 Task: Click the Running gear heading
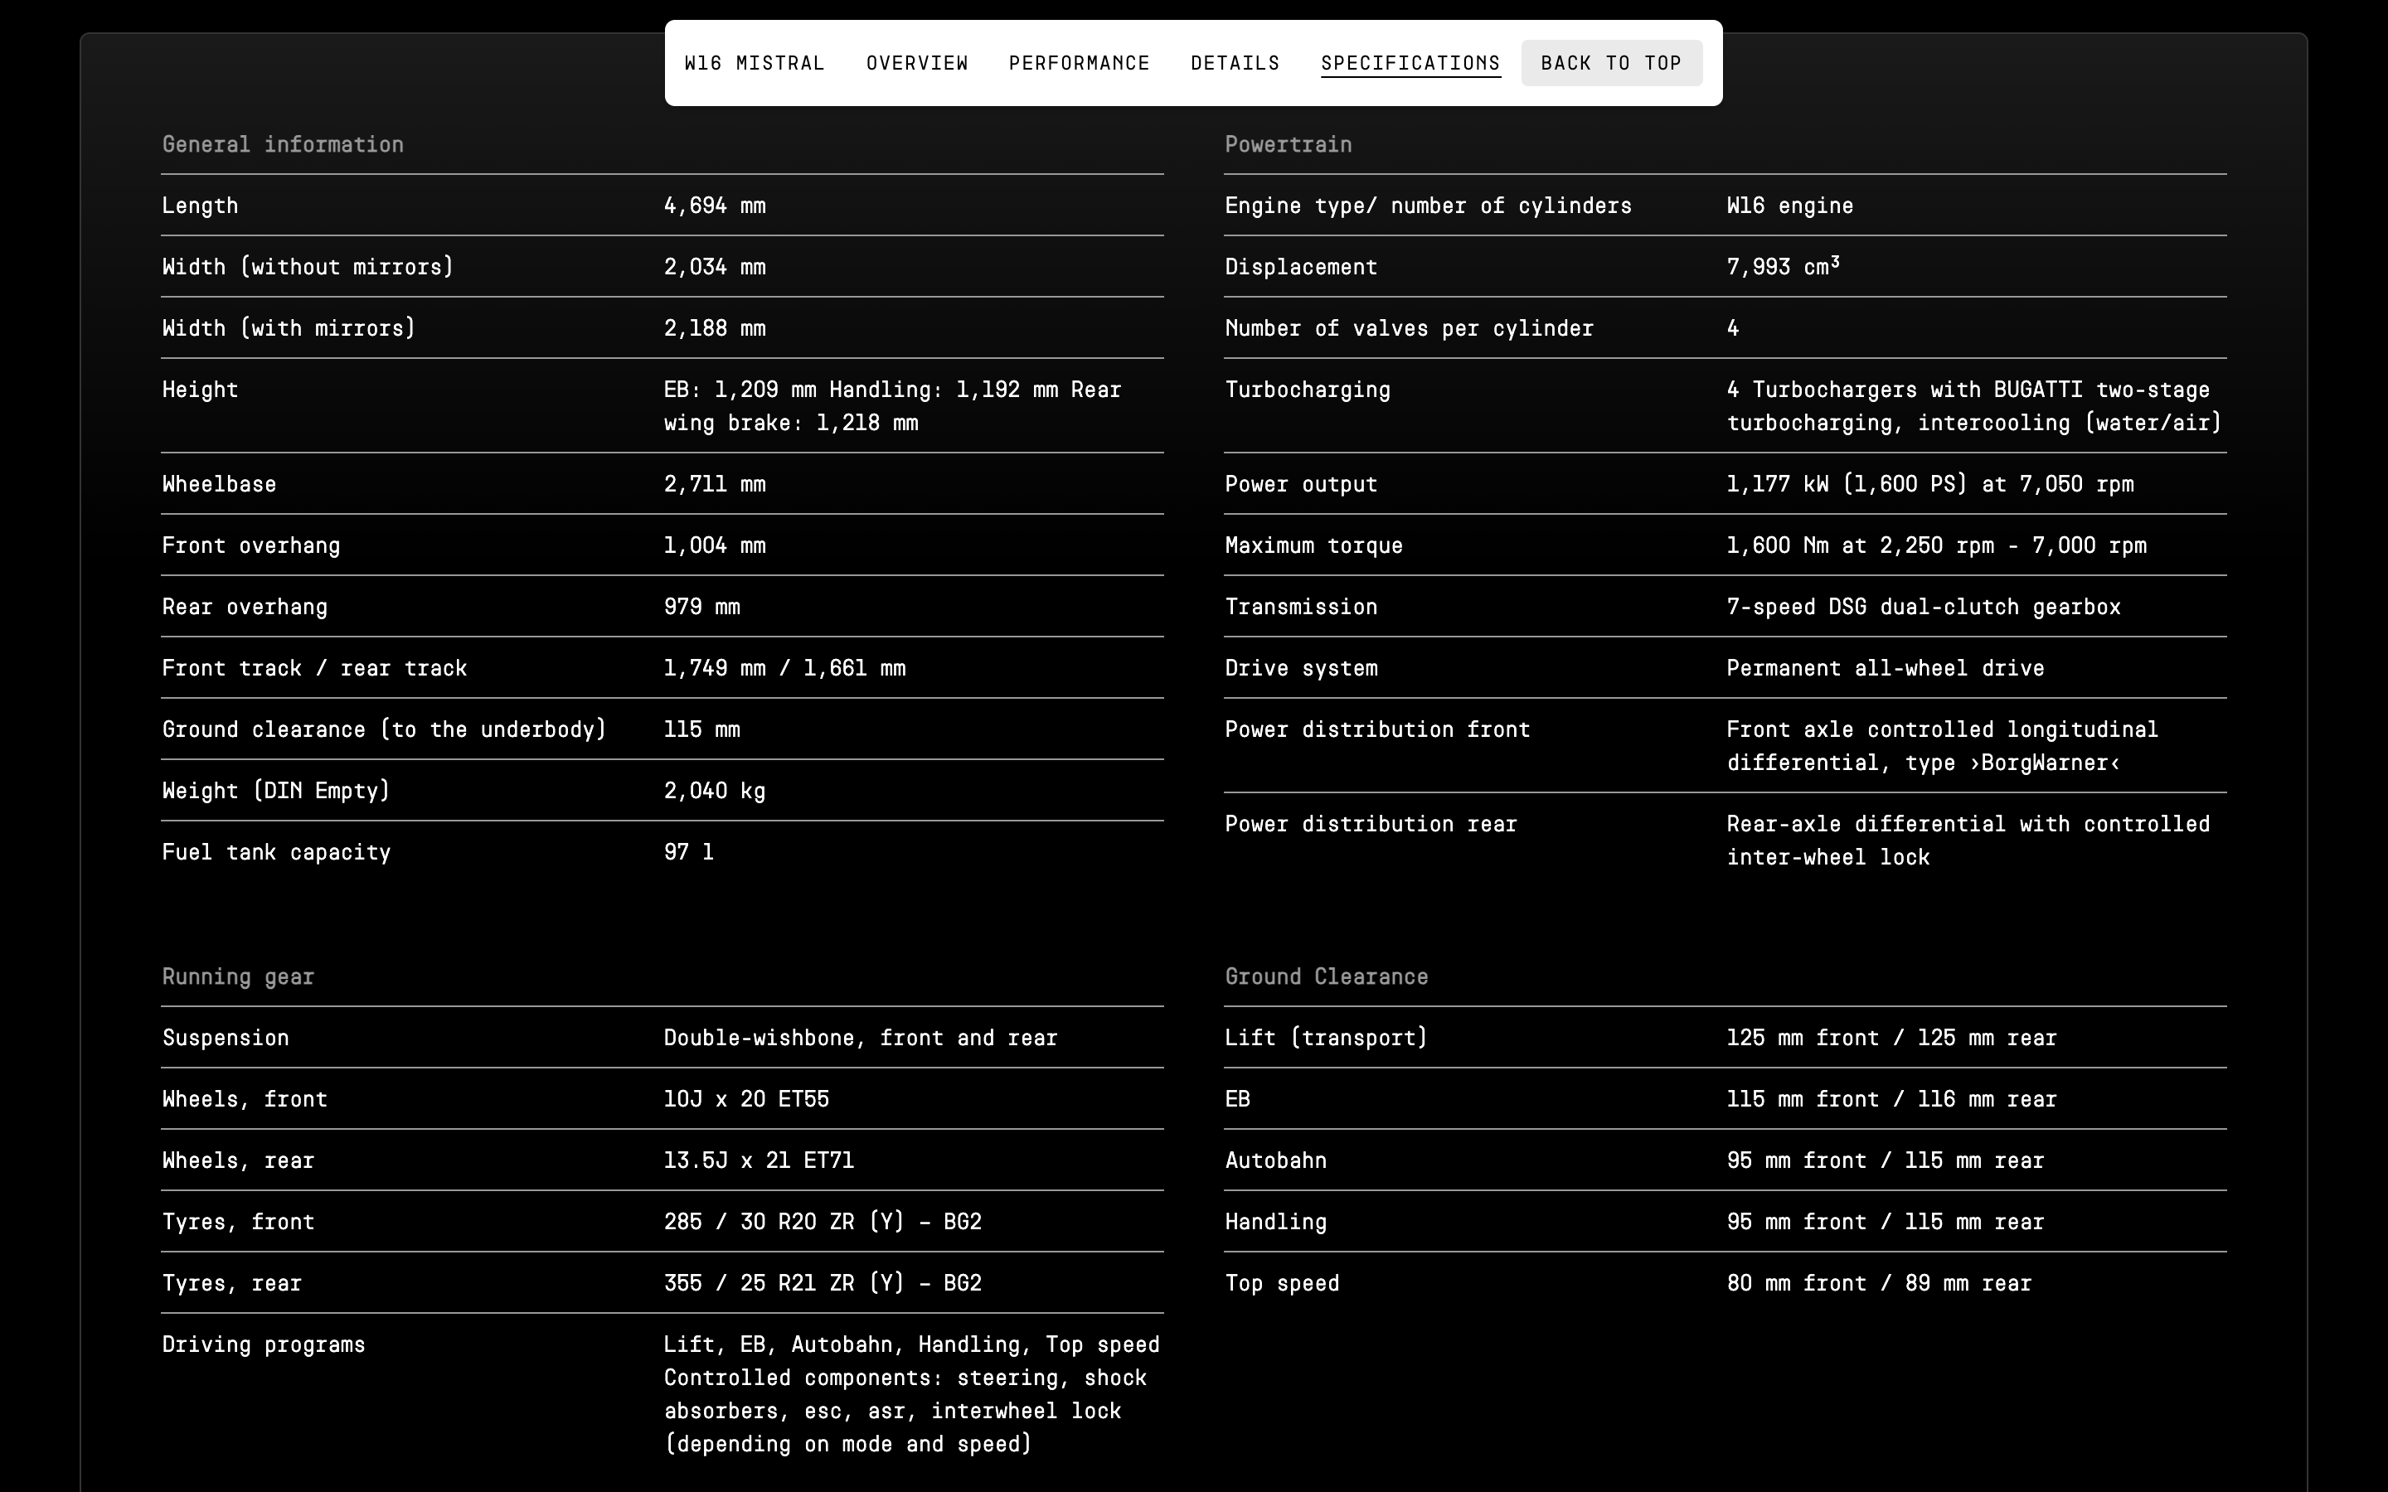pos(238,977)
